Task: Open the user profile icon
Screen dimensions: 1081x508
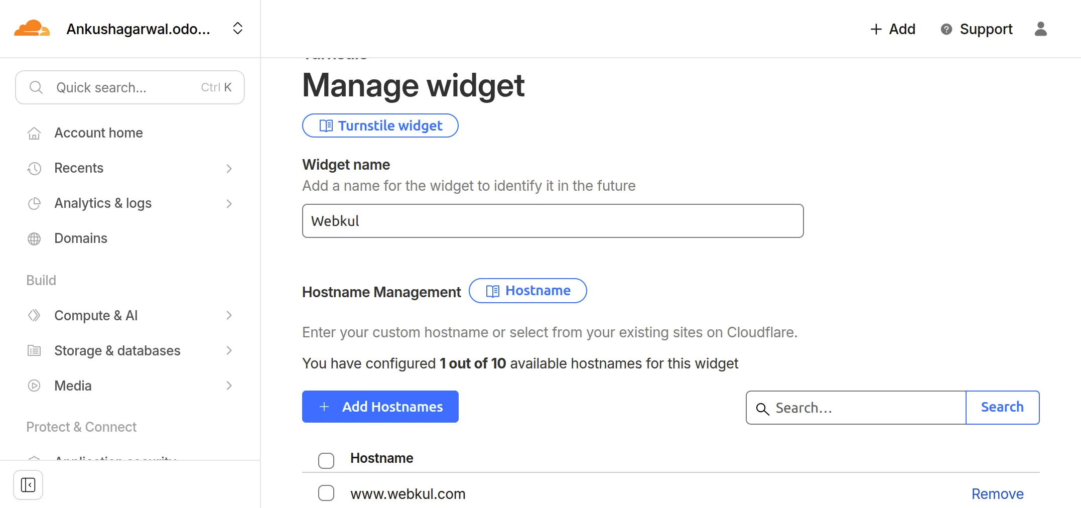Action: pos(1041,29)
